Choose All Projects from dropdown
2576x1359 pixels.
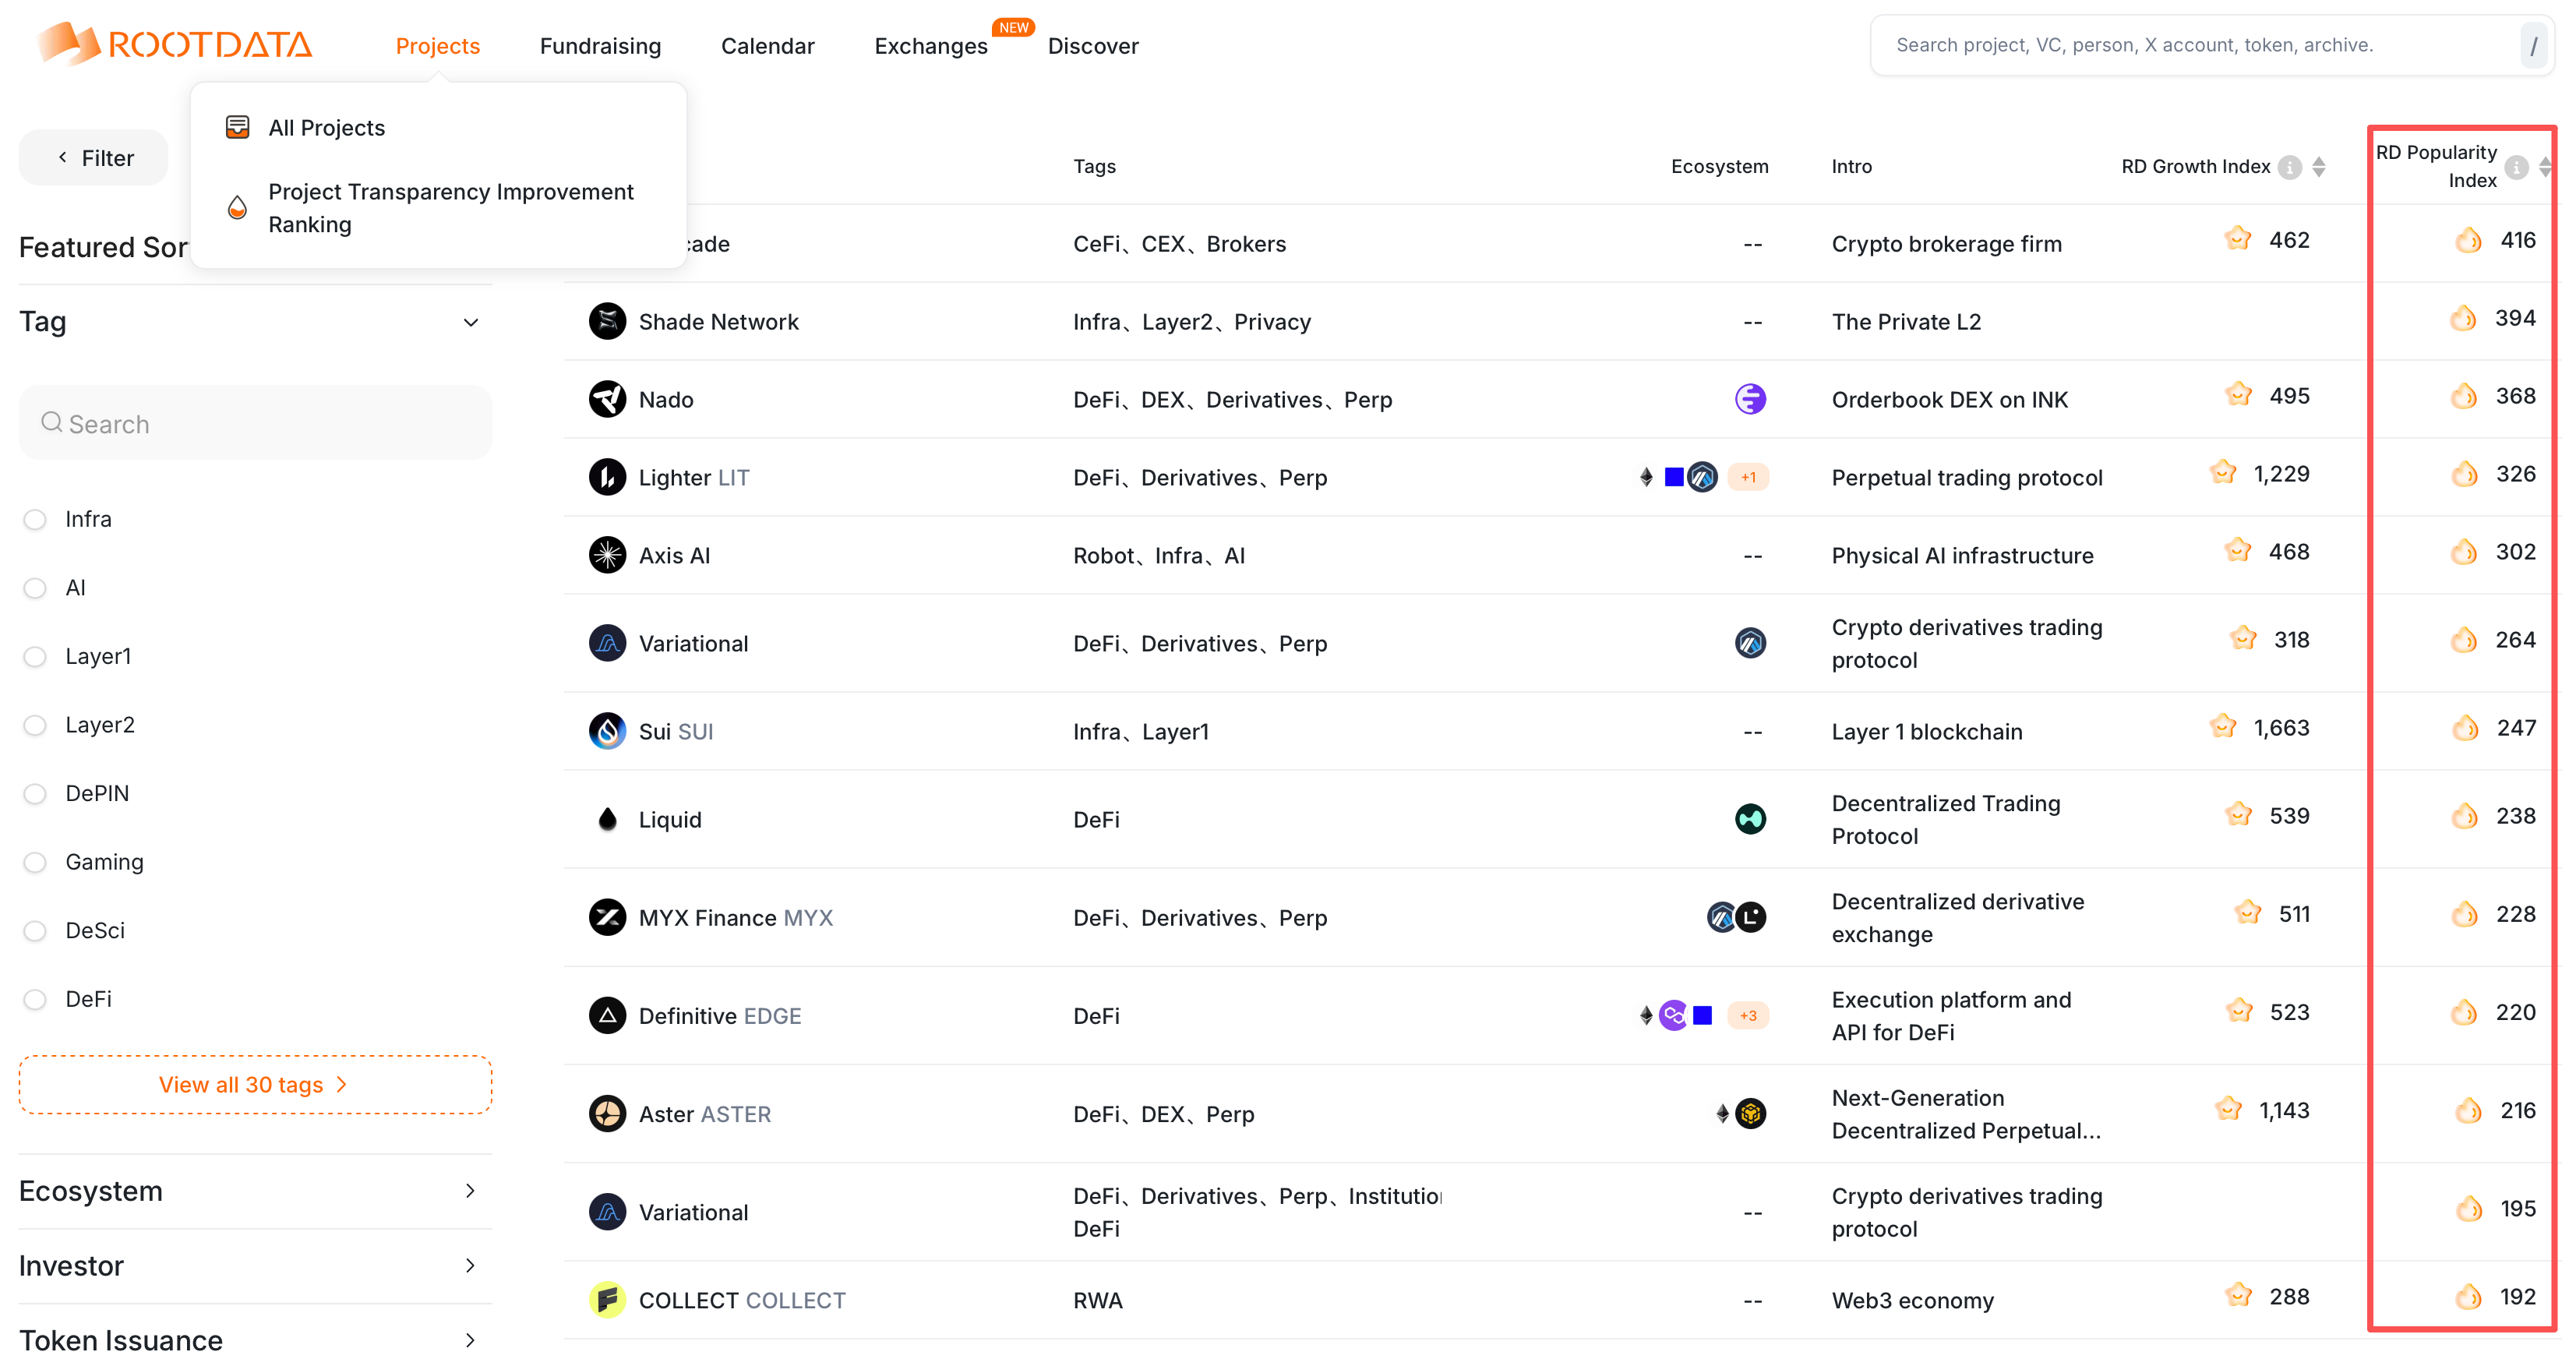[x=326, y=128]
